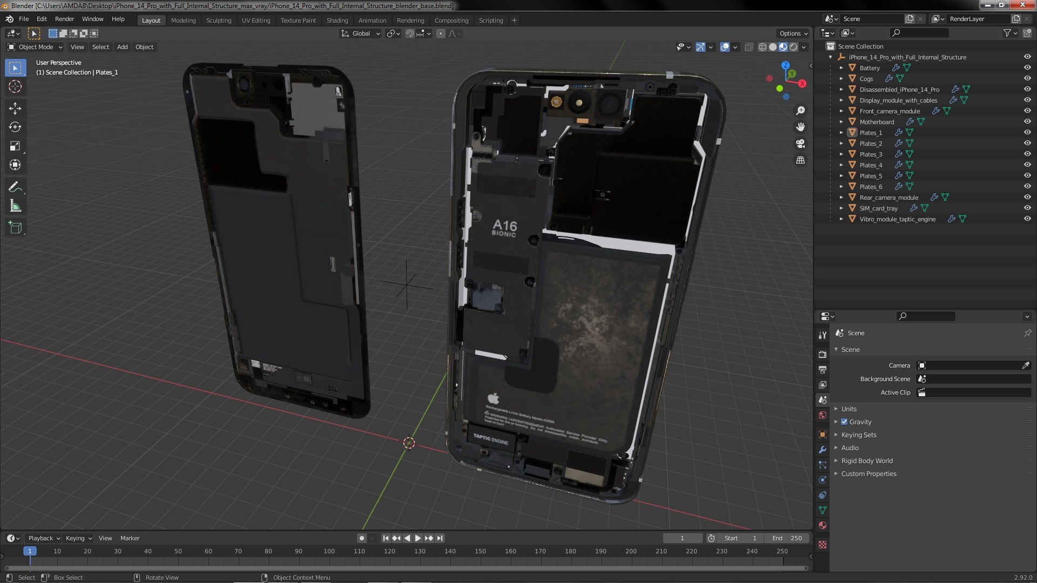Click the timeline horizontal scrollbar
The width and height of the screenshot is (1037, 583).
(406, 568)
